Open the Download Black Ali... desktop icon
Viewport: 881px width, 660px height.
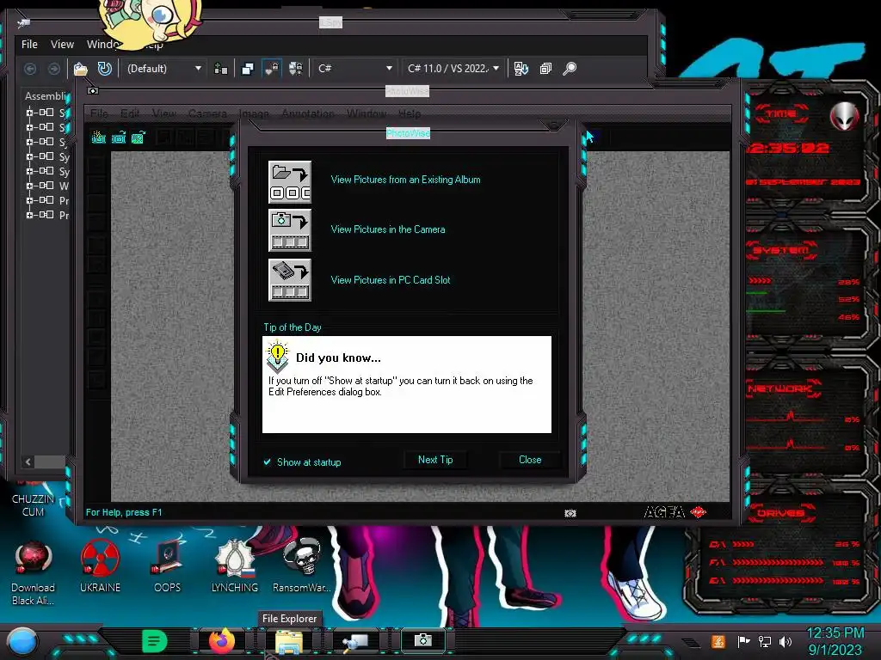click(x=34, y=572)
